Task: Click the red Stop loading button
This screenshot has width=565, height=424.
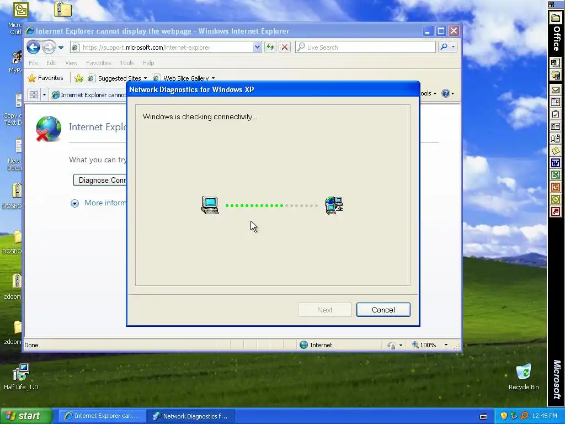Action: click(x=285, y=47)
